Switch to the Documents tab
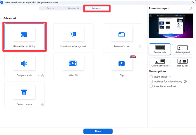The height and width of the screenshot is (135, 196). point(73,8)
